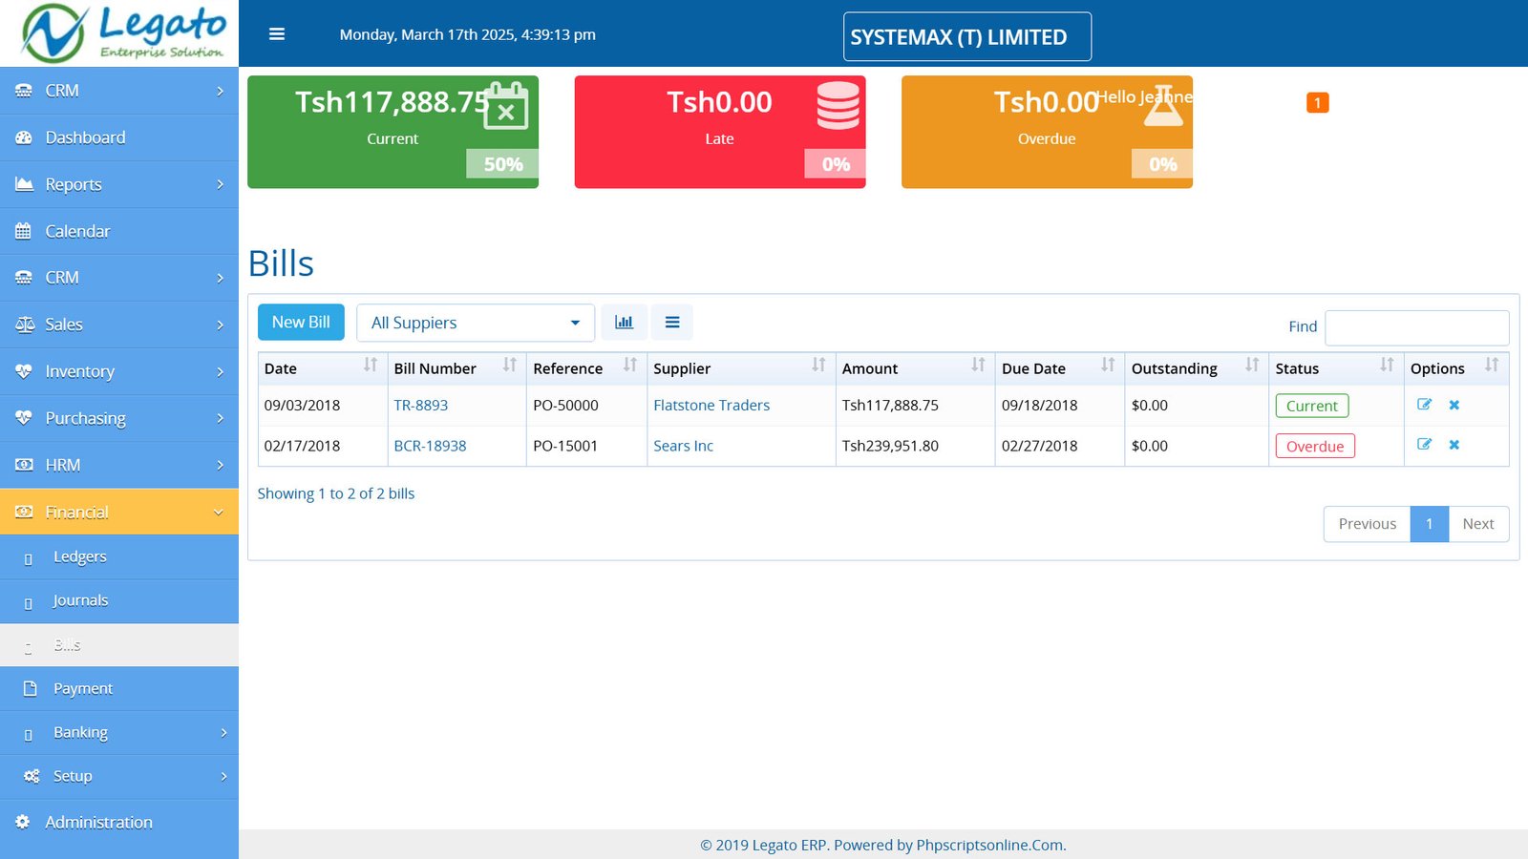Go to Next page
The image size is (1528, 859).
(1478, 524)
